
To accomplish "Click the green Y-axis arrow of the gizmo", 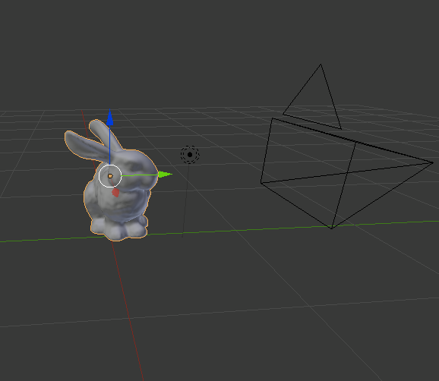I will 165,175.
